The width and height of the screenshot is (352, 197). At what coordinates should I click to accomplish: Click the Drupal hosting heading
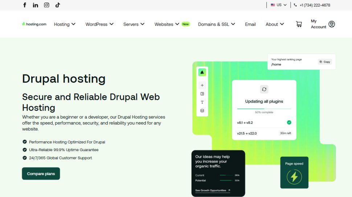(x=64, y=79)
